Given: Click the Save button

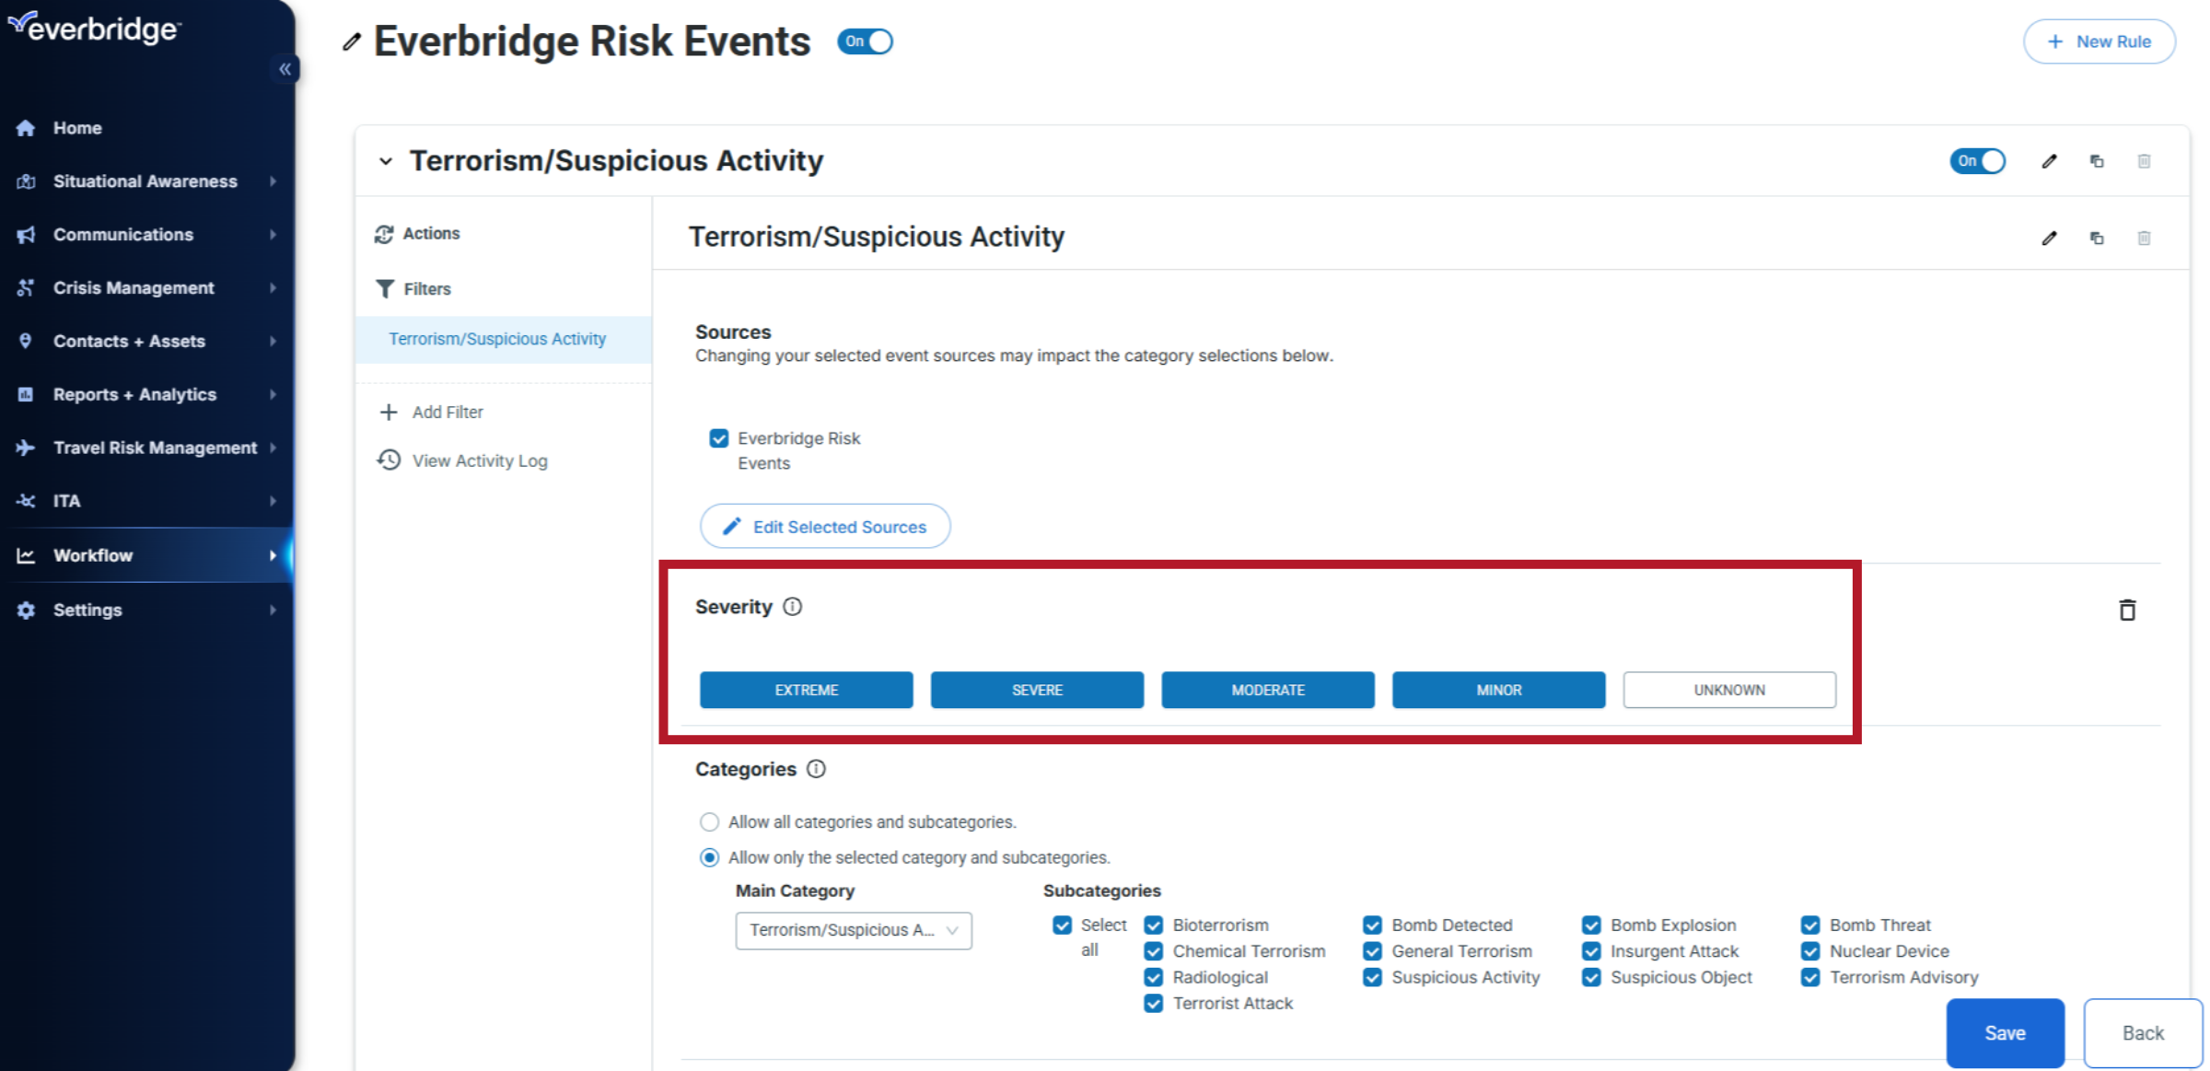Looking at the screenshot, I should [2005, 1032].
